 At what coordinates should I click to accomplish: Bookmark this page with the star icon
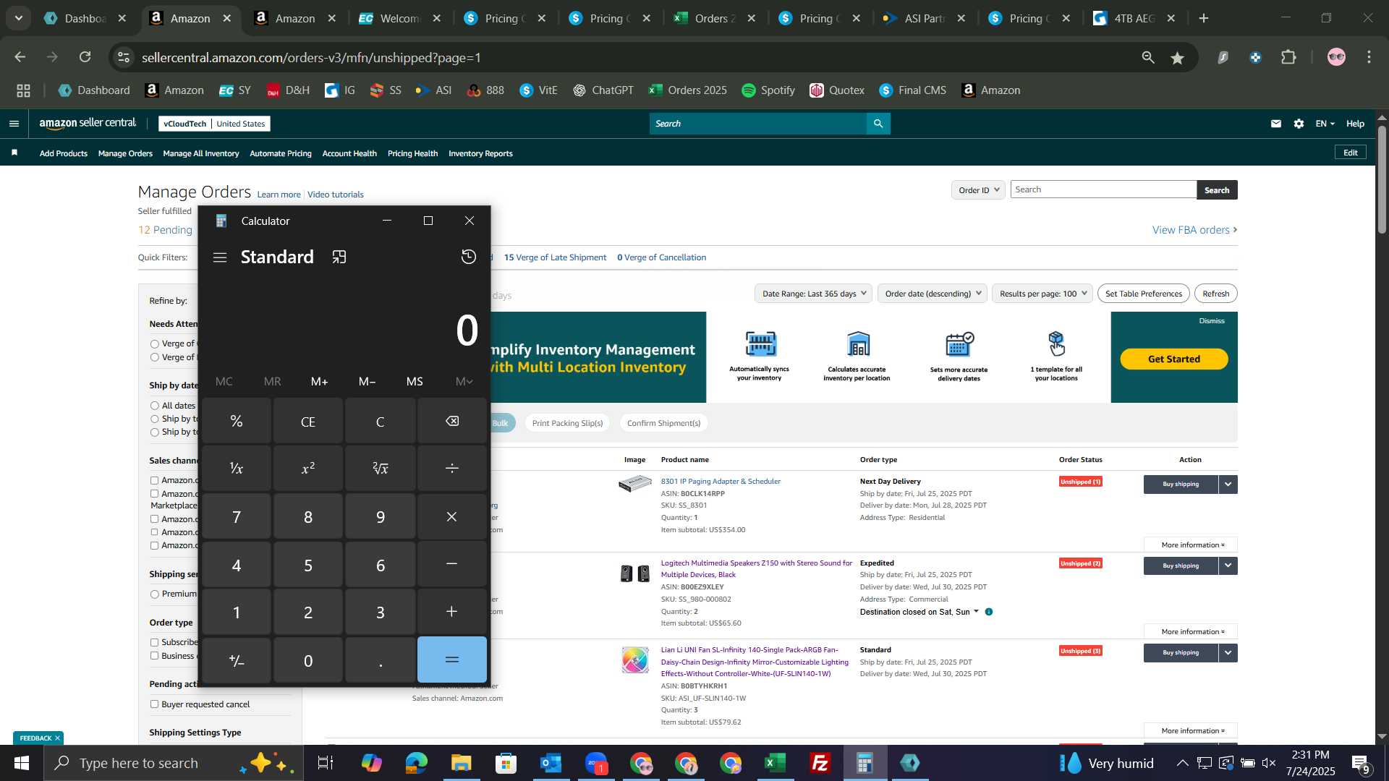point(1177,58)
